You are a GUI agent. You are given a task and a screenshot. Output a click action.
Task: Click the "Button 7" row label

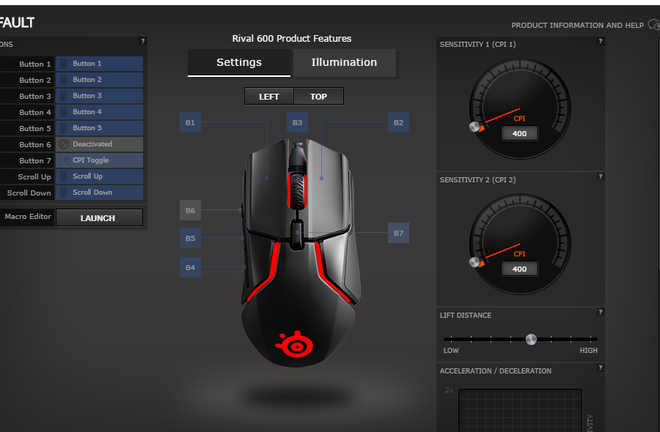35,160
